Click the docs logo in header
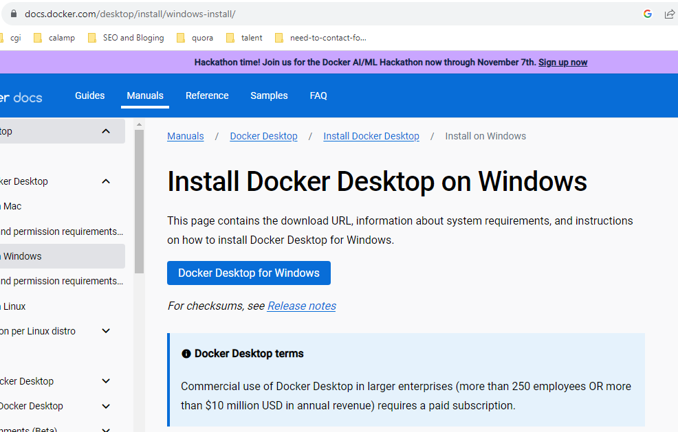 [21, 98]
